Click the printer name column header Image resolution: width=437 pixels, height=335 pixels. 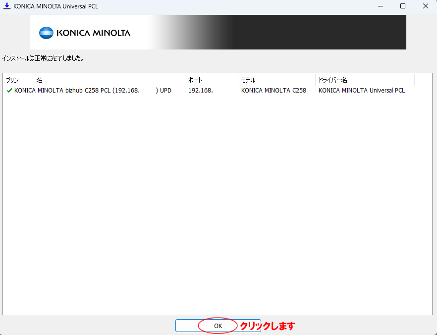pos(94,80)
